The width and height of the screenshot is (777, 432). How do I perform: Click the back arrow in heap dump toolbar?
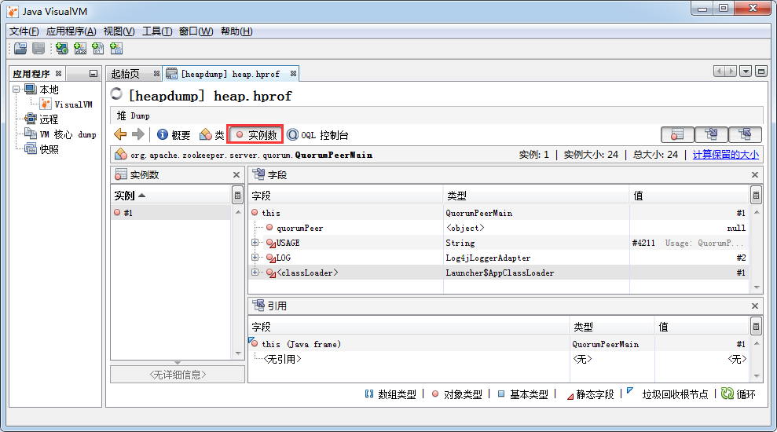120,135
